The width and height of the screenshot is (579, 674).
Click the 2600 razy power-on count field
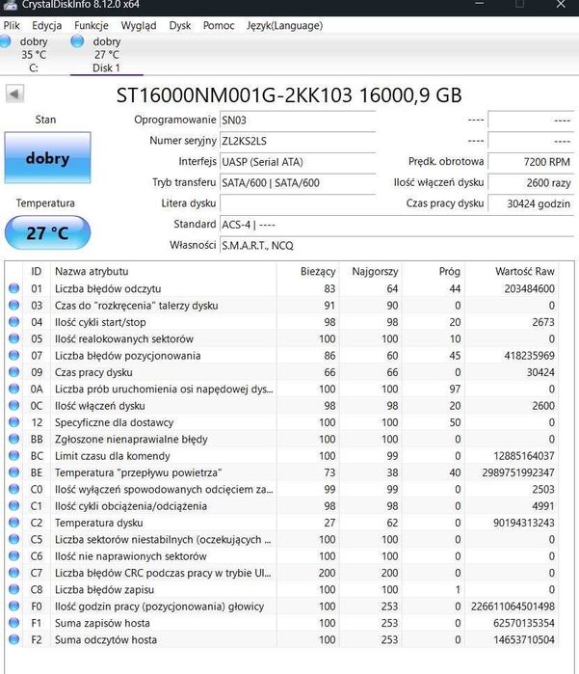(531, 182)
